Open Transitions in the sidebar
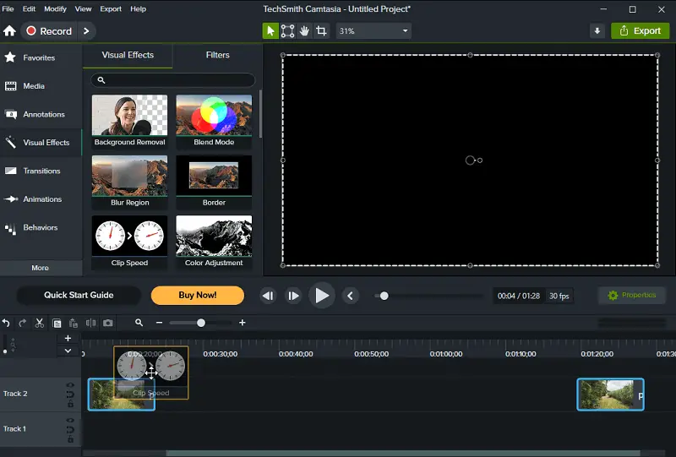The height and width of the screenshot is (457, 676). pos(41,171)
